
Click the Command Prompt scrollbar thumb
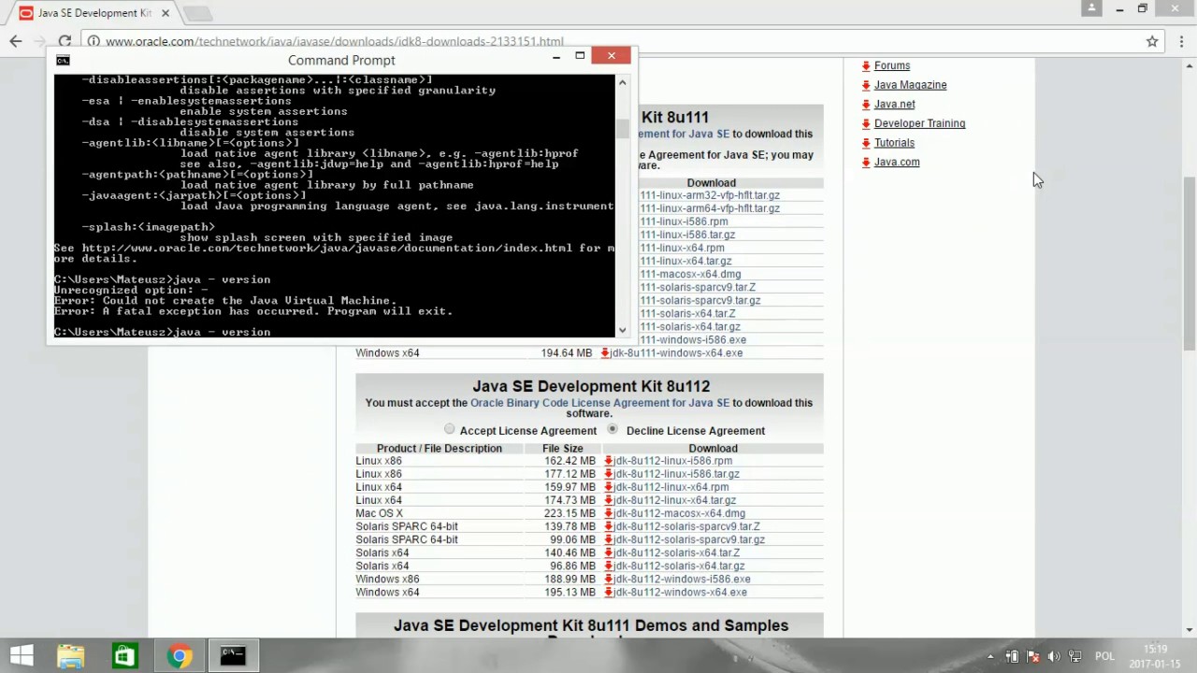[x=623, y=129]
